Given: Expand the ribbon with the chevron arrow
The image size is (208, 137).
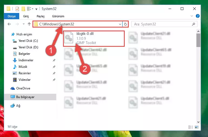Looking at the screenshot, I should [x=192, y=16].
